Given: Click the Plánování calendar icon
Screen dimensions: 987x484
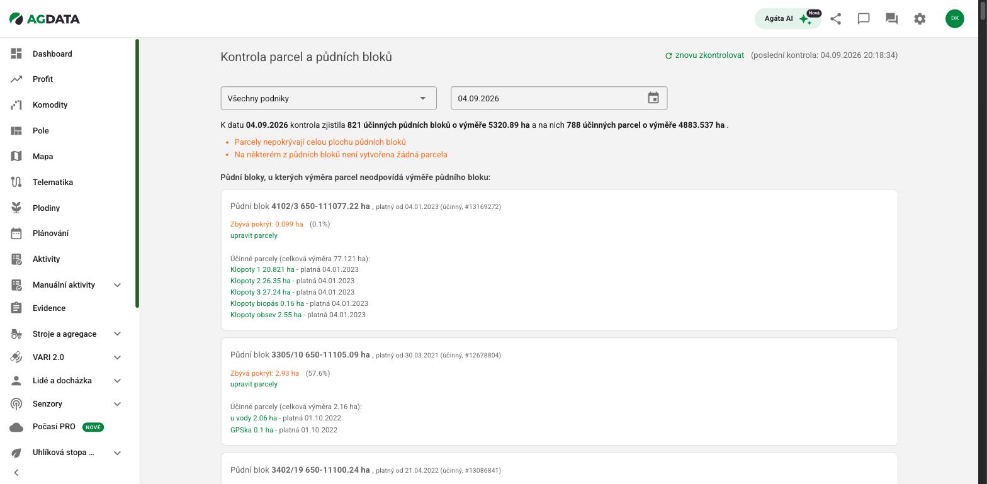Looking at the screenshot, I should (16, 234).
